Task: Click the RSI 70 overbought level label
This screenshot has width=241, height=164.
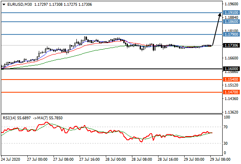Action: [x=225, y=127]
